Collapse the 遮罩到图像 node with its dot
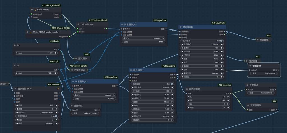 click(x=249, y=105)
